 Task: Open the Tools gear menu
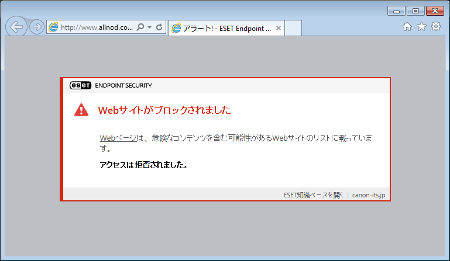click(436, 27)
